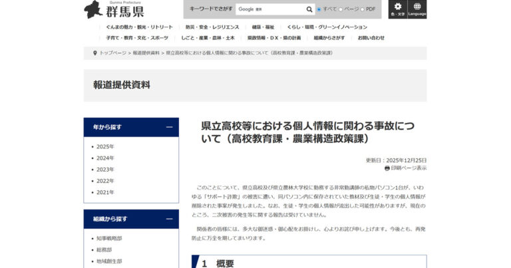Open the 2025年 archive link
Screen dimensions: 511x268
[105, 146]
